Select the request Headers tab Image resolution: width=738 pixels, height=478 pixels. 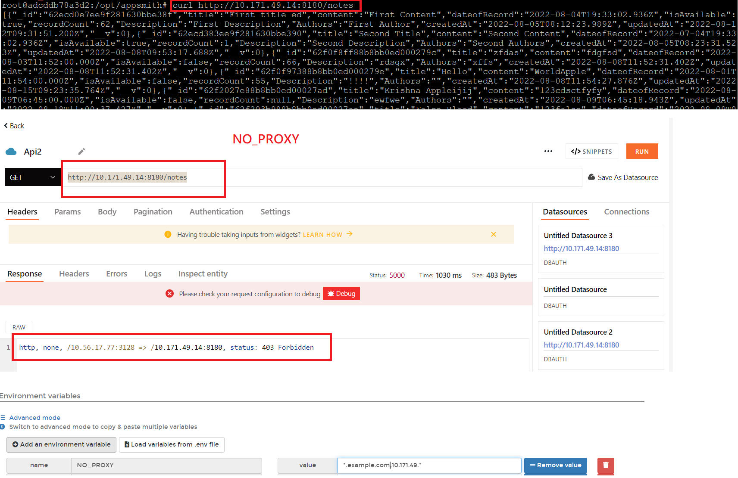pyautogui.click(x=22, y=211)
